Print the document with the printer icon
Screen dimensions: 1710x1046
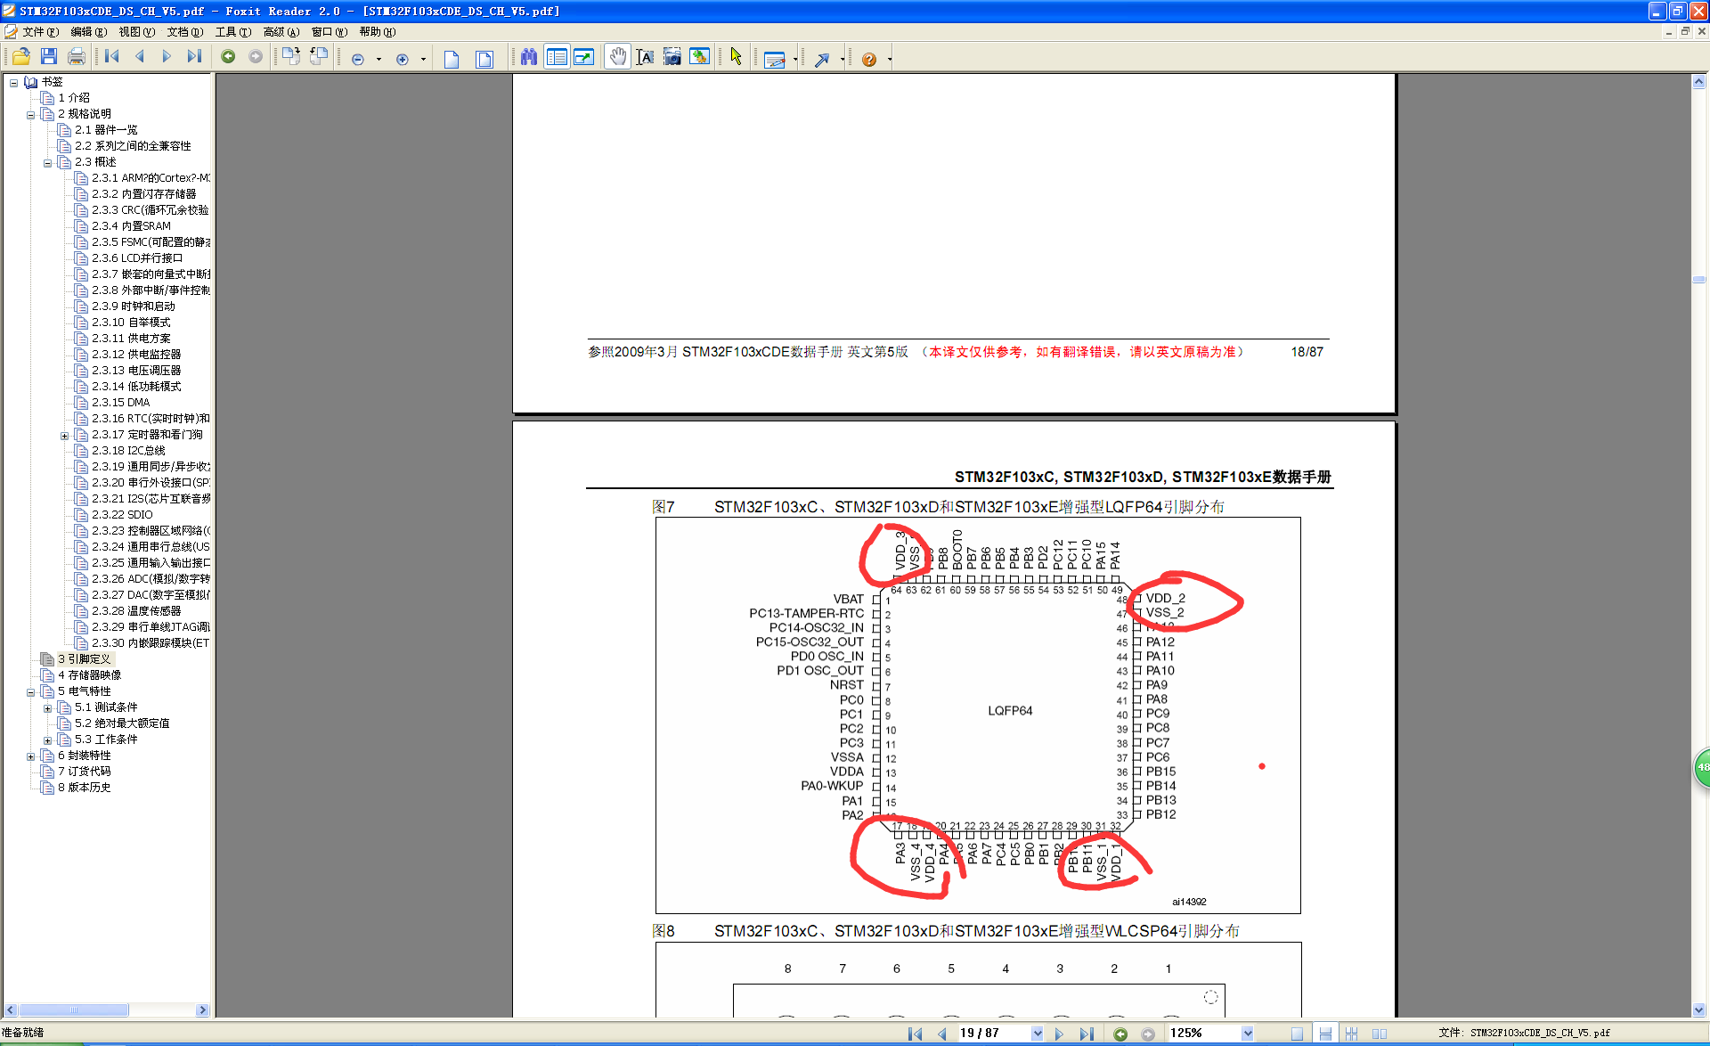pyautogui.click(x=77, y=57)
